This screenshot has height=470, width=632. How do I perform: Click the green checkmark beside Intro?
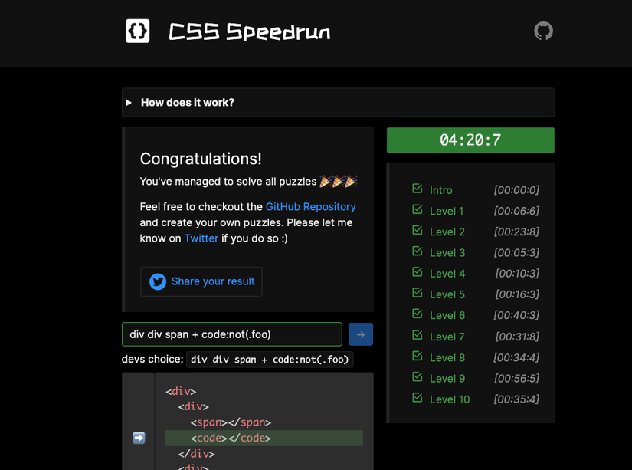click(x=417, y=189)
